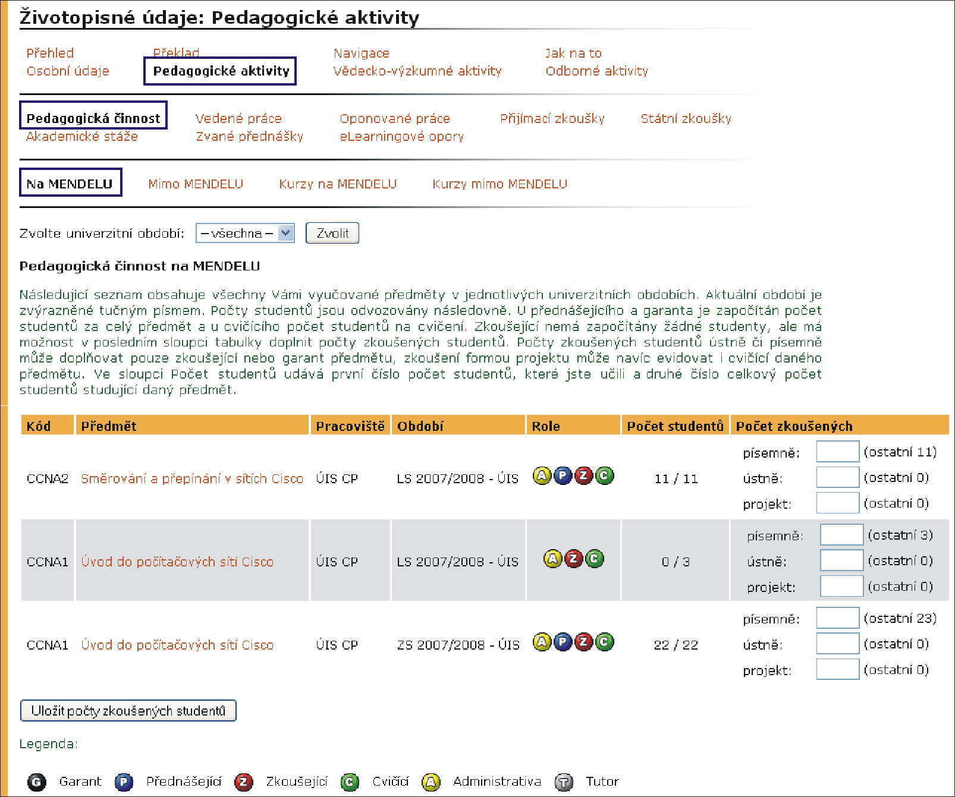Click Přednášející role icon in CCNA2 row
This screenshot has height=797, width=955.
563,476
